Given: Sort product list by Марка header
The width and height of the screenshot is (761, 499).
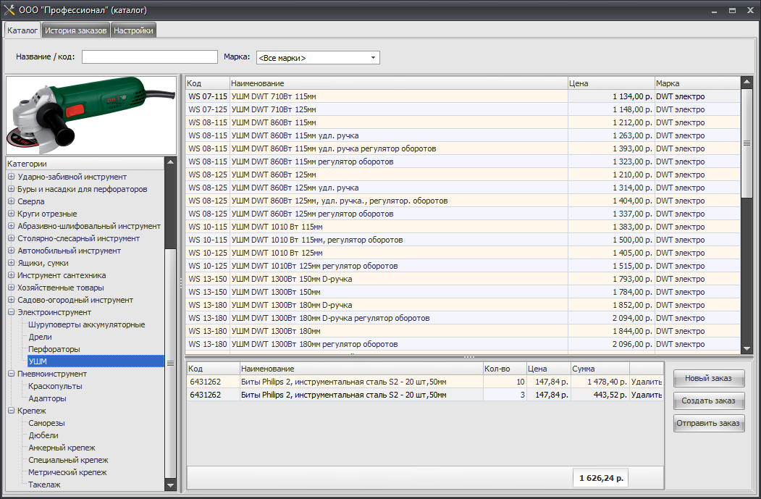Looking at the screenshot, I should pyautogui.click(x=697, y=83).
